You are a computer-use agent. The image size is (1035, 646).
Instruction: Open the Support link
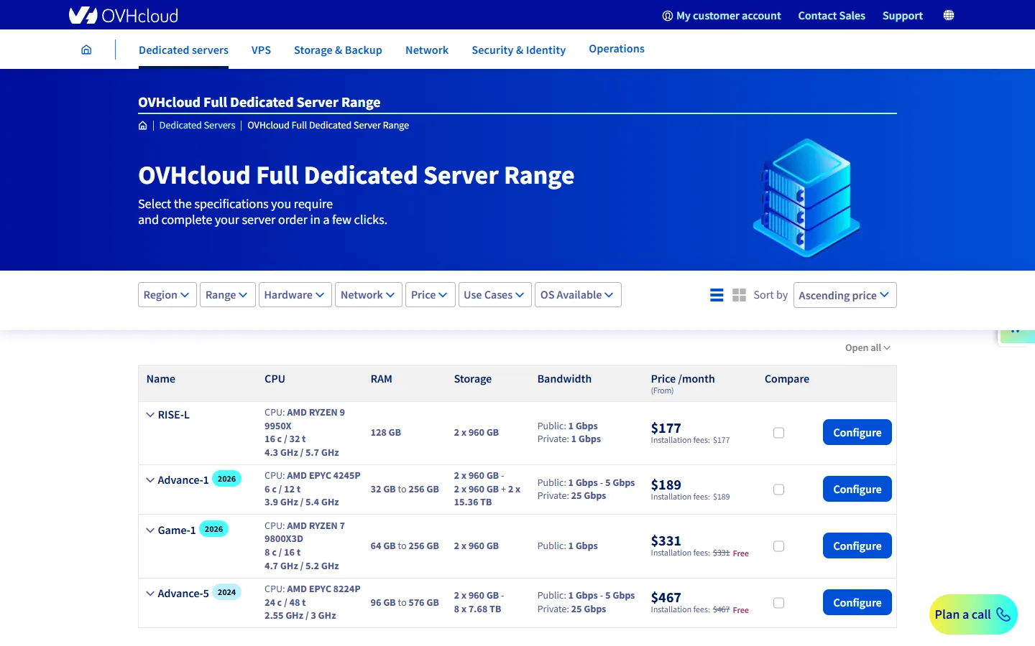[903, 16]
